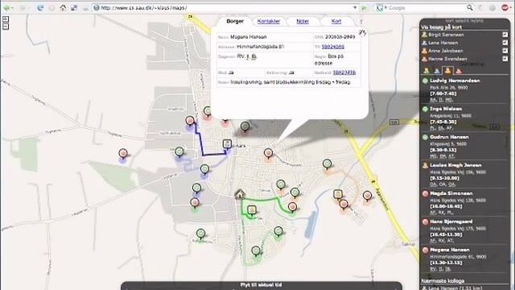Open Louise Krogh Jensen visit entry
515x290 pixels.
[x=464, y=175]
